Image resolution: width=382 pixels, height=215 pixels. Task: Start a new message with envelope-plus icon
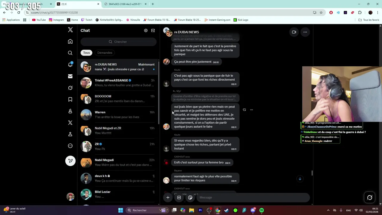[x=153, y=30]
